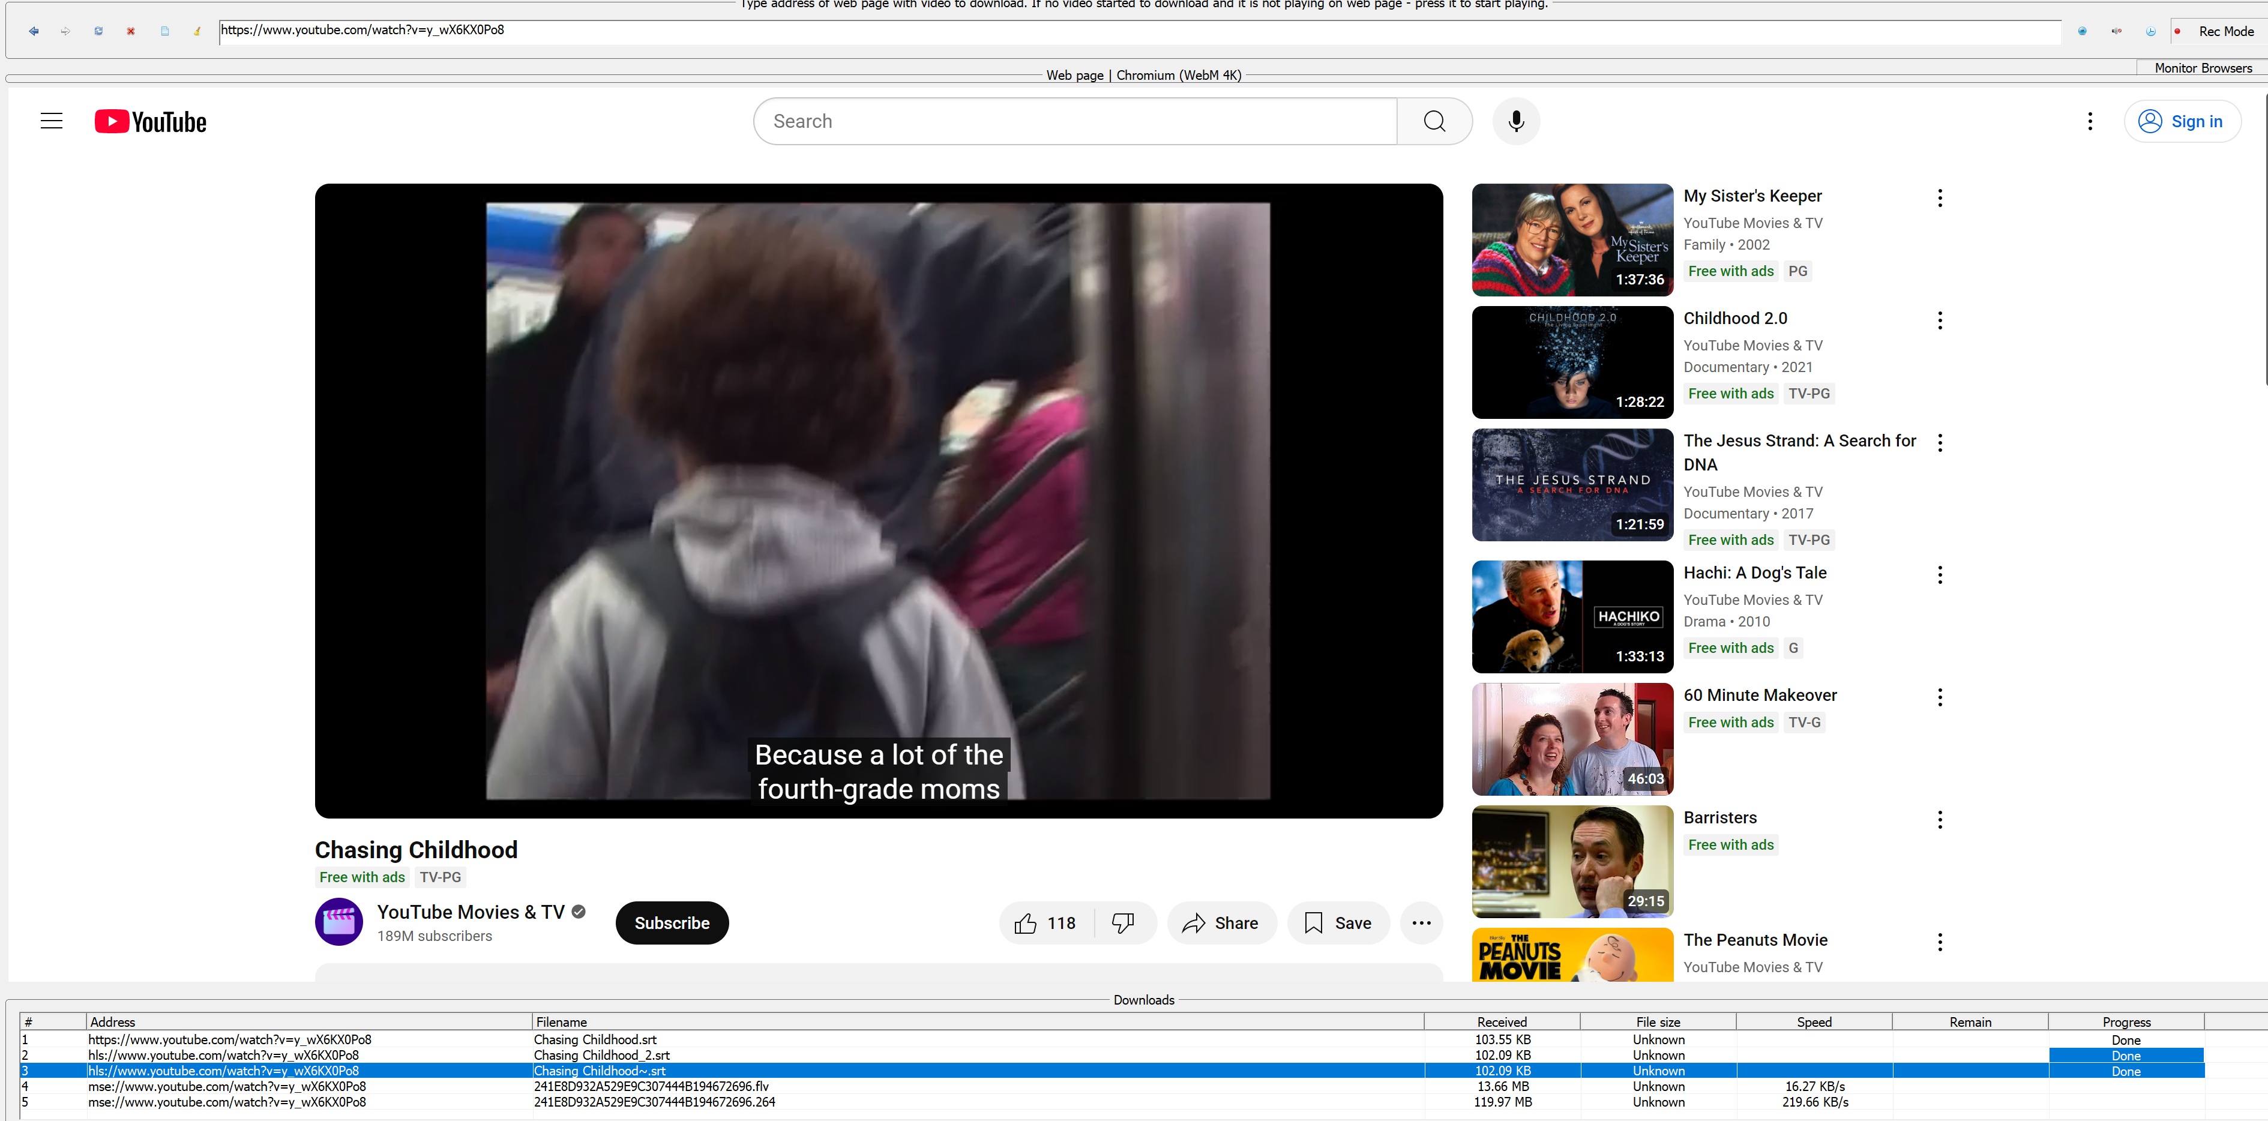The width and height of the screenshot is (2268, 1121).
Task: Open options menu for 60 Minute Makeover
Action: pos(1940,697)
